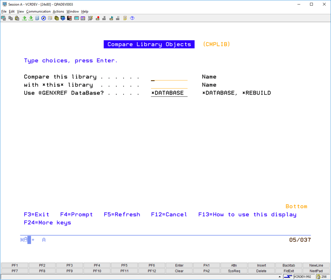This screenshot has height=280, width=331.
Task: Click the color grid remap toolbar icon
Action: pyautogui.click(x=83, y=18)
